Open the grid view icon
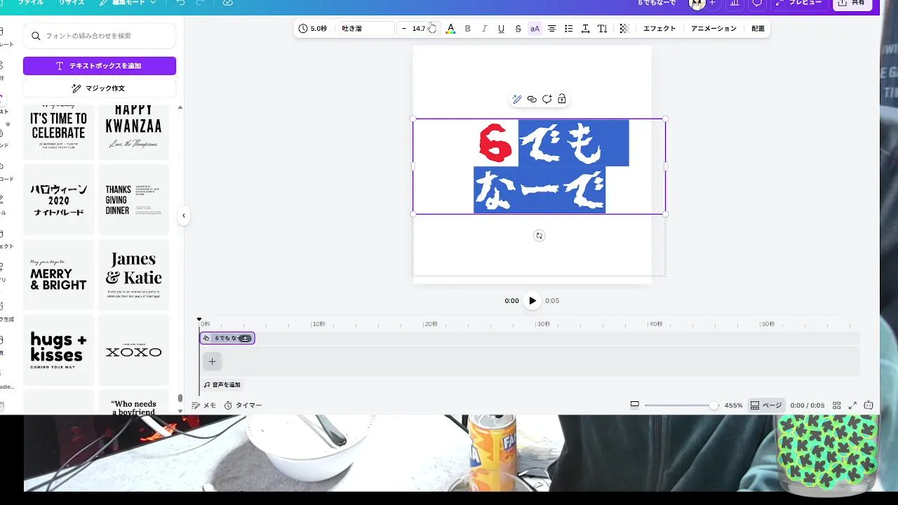 coord(836,405)
